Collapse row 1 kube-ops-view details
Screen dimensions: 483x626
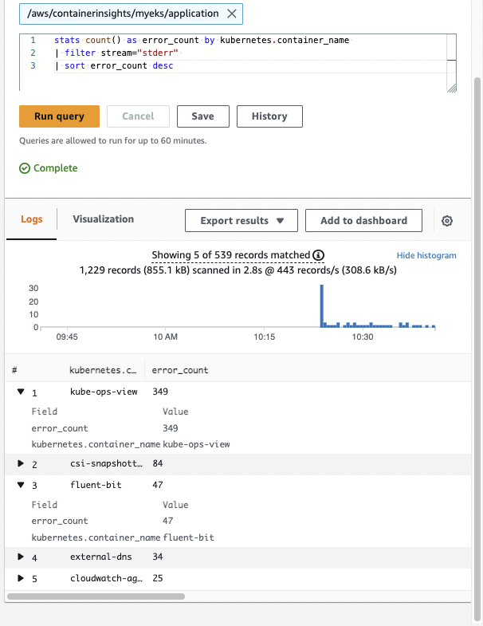21,392
